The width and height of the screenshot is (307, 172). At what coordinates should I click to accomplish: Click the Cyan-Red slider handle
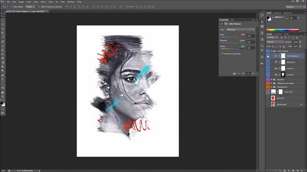[x=235, y=37]
